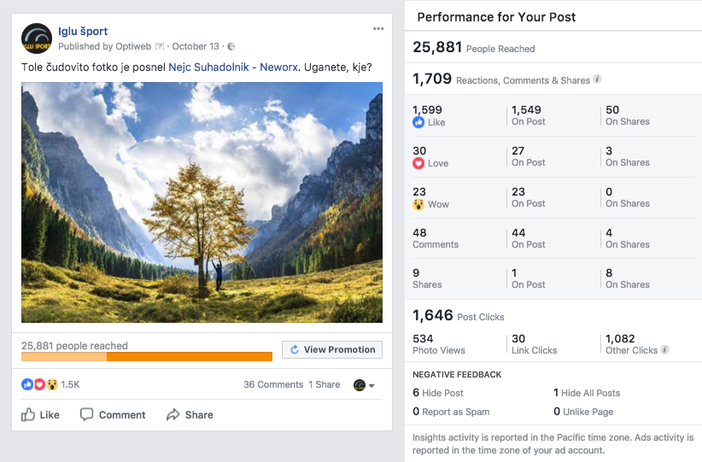Click the info icon next to Other Clicks
Screen dimensions: 702x462
pos(664,349)
